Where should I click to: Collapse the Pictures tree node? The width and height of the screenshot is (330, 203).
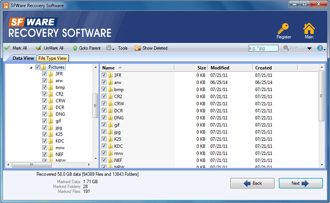coord(31,67)
